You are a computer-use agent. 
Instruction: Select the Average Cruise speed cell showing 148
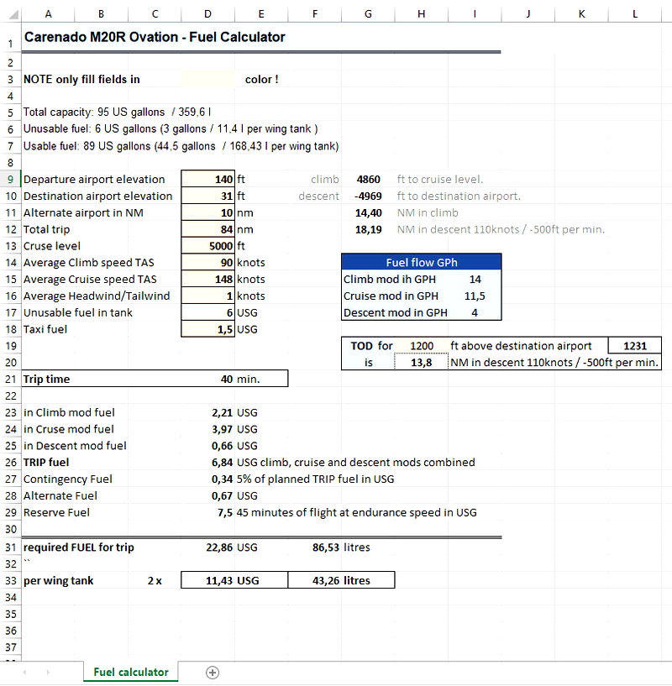tap(207, 279)
